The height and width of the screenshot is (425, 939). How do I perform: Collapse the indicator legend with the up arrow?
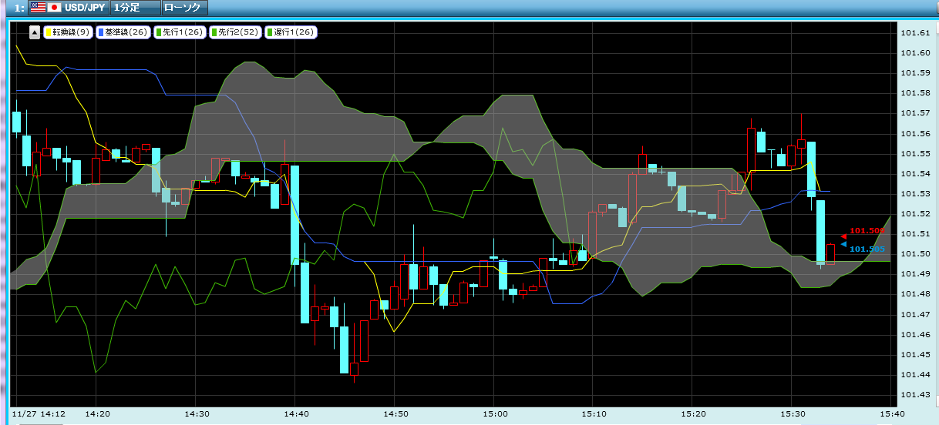pyautogui.click(x=35, y=32)
